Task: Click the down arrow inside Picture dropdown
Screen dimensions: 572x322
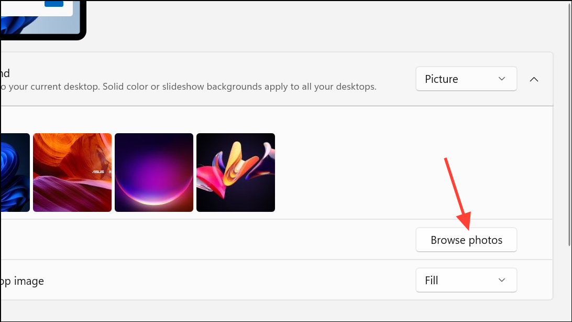Action: [502, 79]
